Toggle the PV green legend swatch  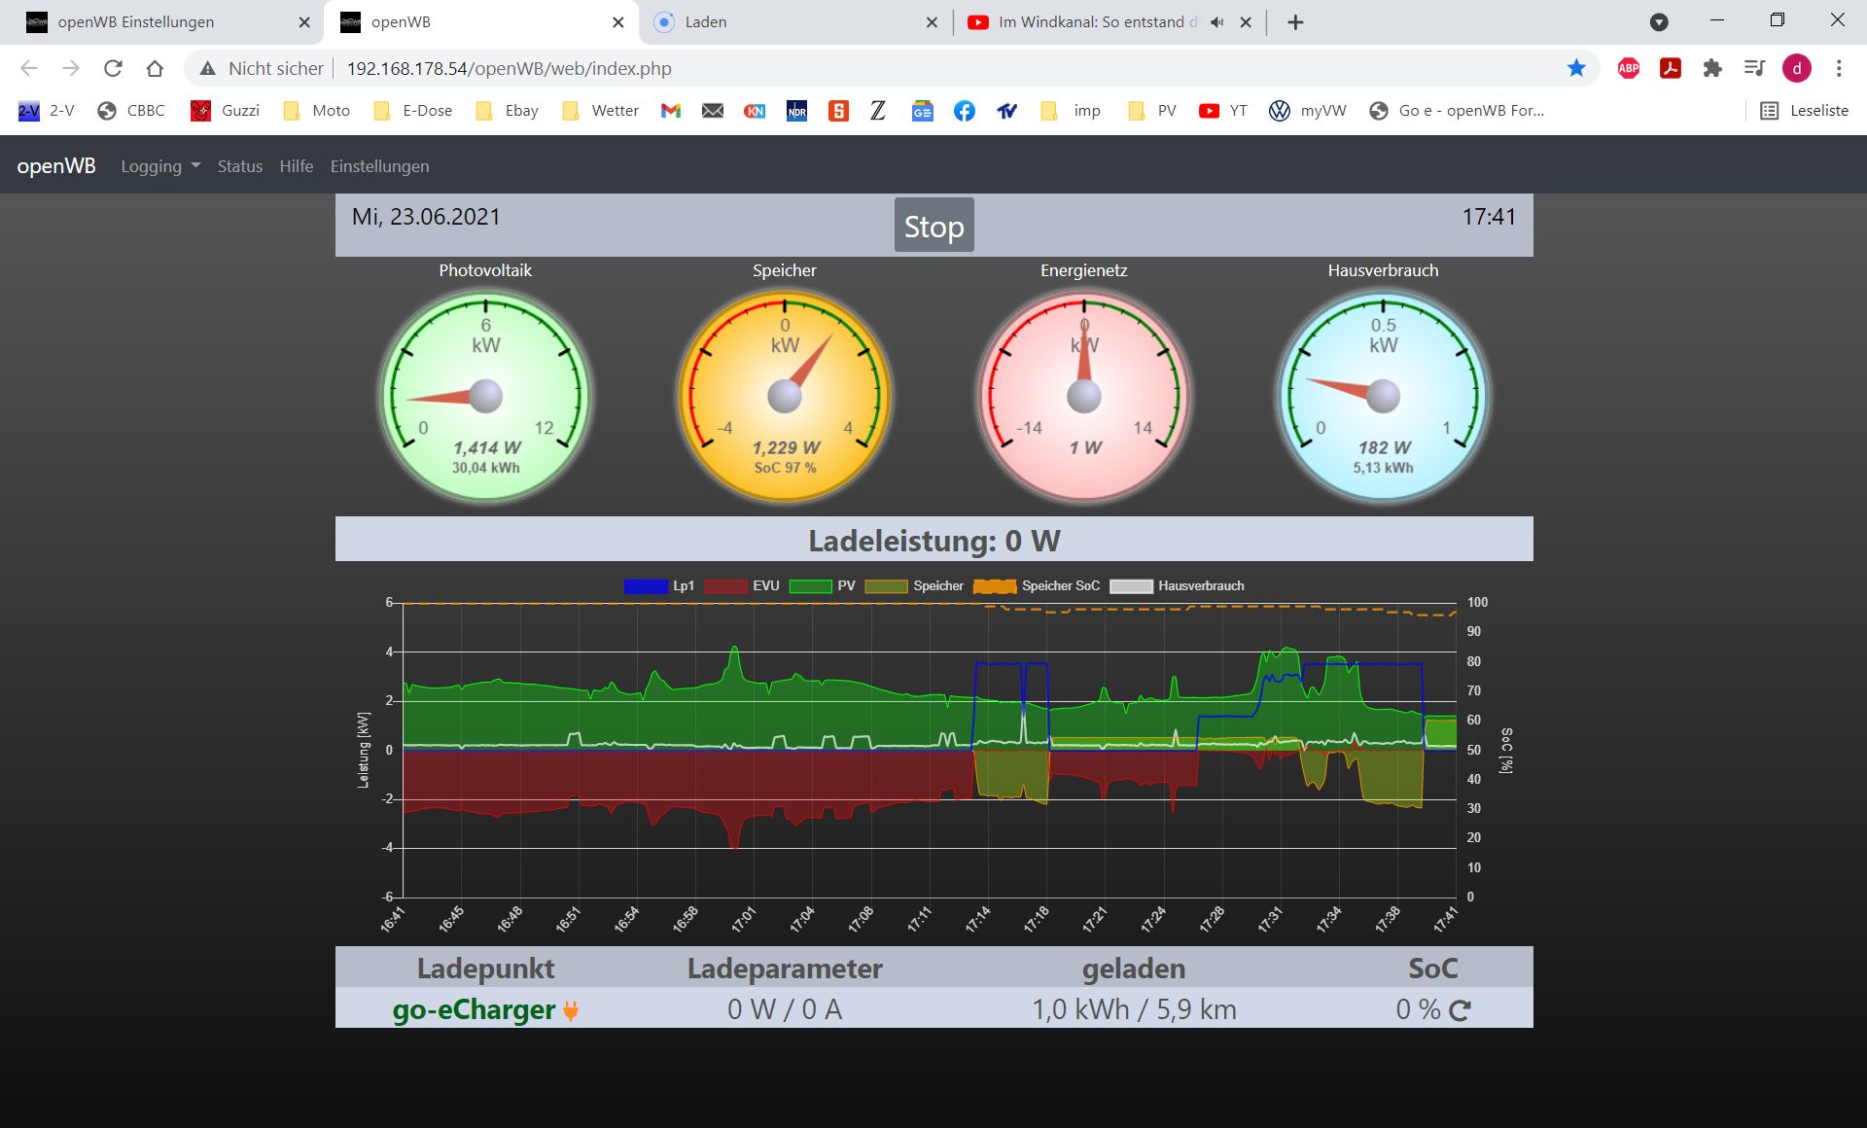click(811, 586)
